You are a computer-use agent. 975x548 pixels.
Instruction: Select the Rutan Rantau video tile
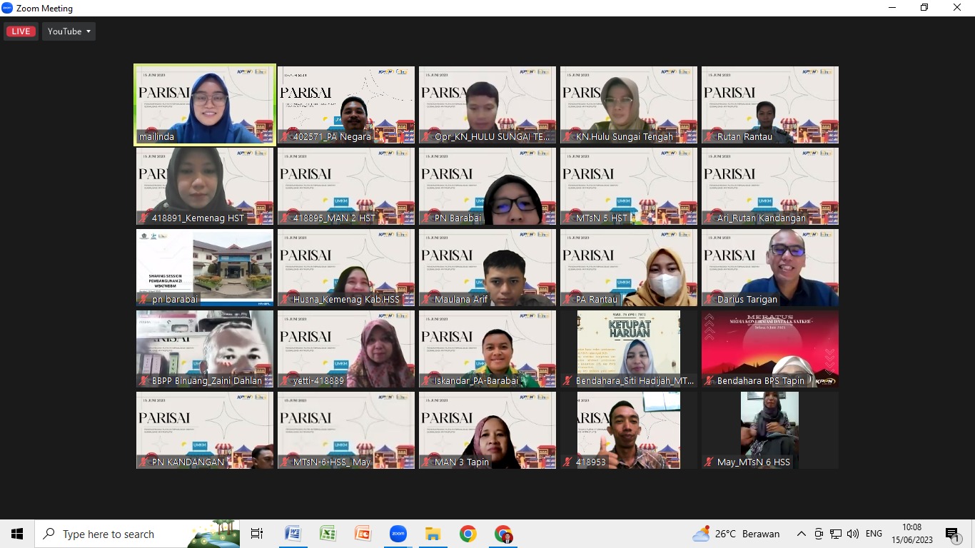pyautogui.click(x=770, y=105)
